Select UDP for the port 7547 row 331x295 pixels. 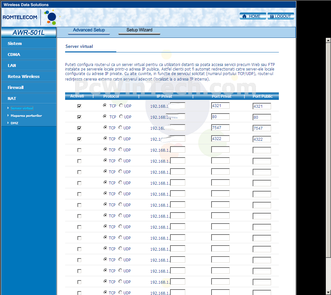click(x=120, y=127)
